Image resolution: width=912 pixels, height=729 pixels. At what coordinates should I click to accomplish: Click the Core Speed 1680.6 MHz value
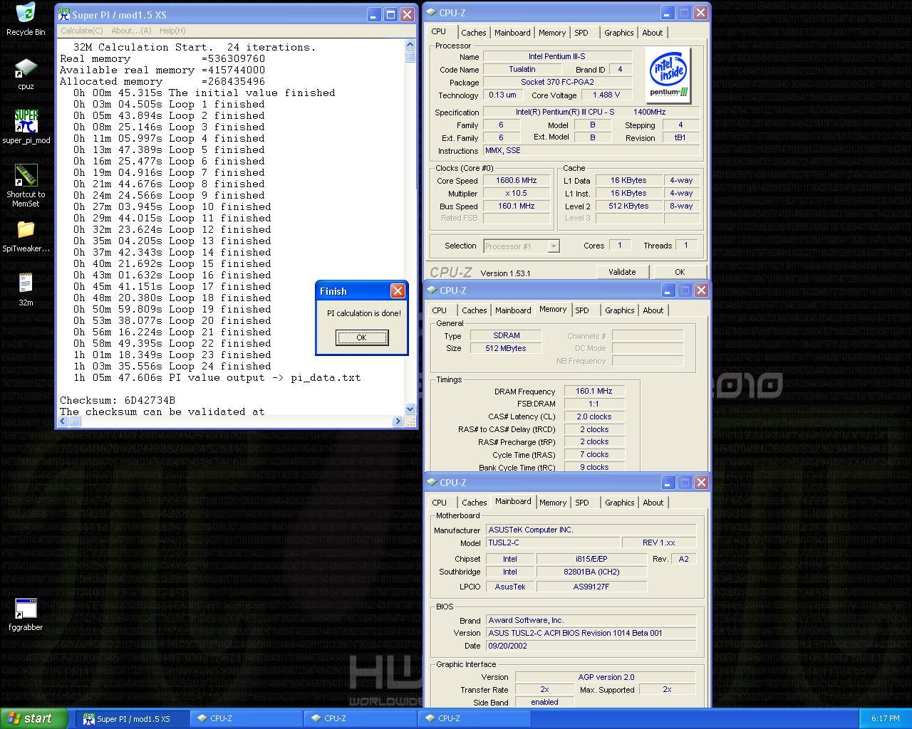517,181
